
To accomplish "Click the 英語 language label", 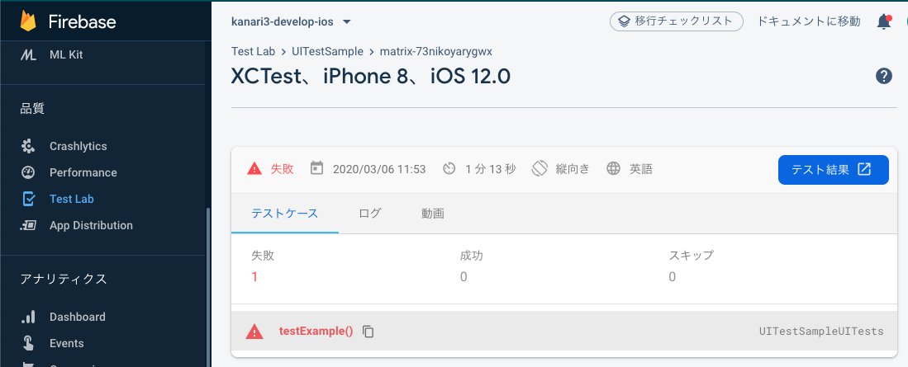I will (642, 169).
